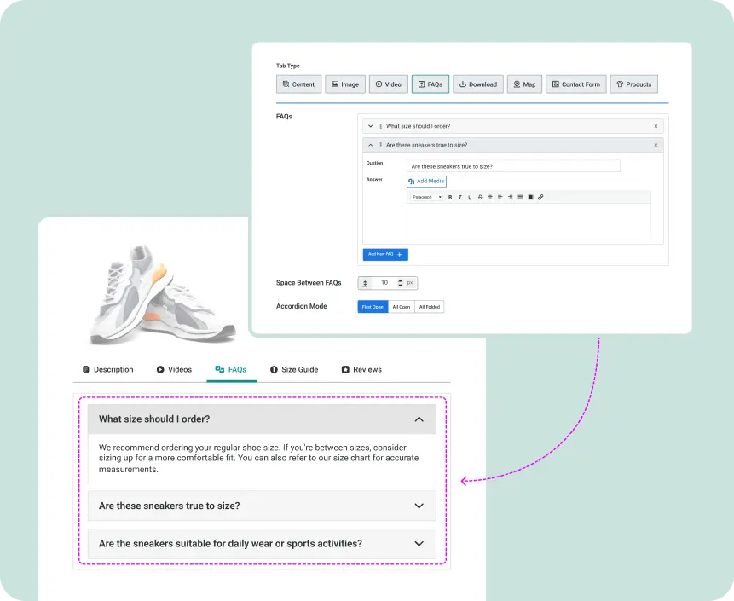Click the Strikethrough formatting icon
Image resolution: width=734 pixels, height=601 pixels.
coord(480,197)
